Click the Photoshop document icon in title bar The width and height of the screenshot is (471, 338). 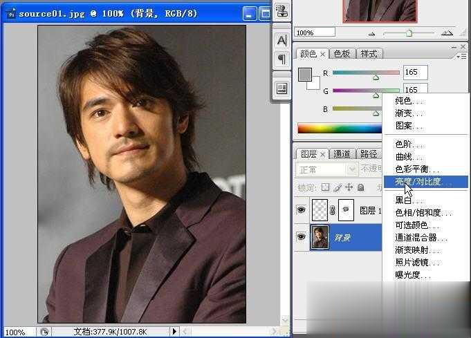pos(12,14)
